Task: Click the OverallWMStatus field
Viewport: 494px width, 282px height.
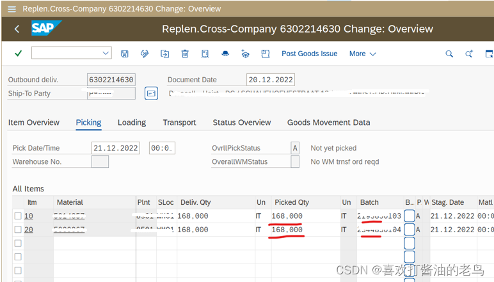Action: coord(295,161)
